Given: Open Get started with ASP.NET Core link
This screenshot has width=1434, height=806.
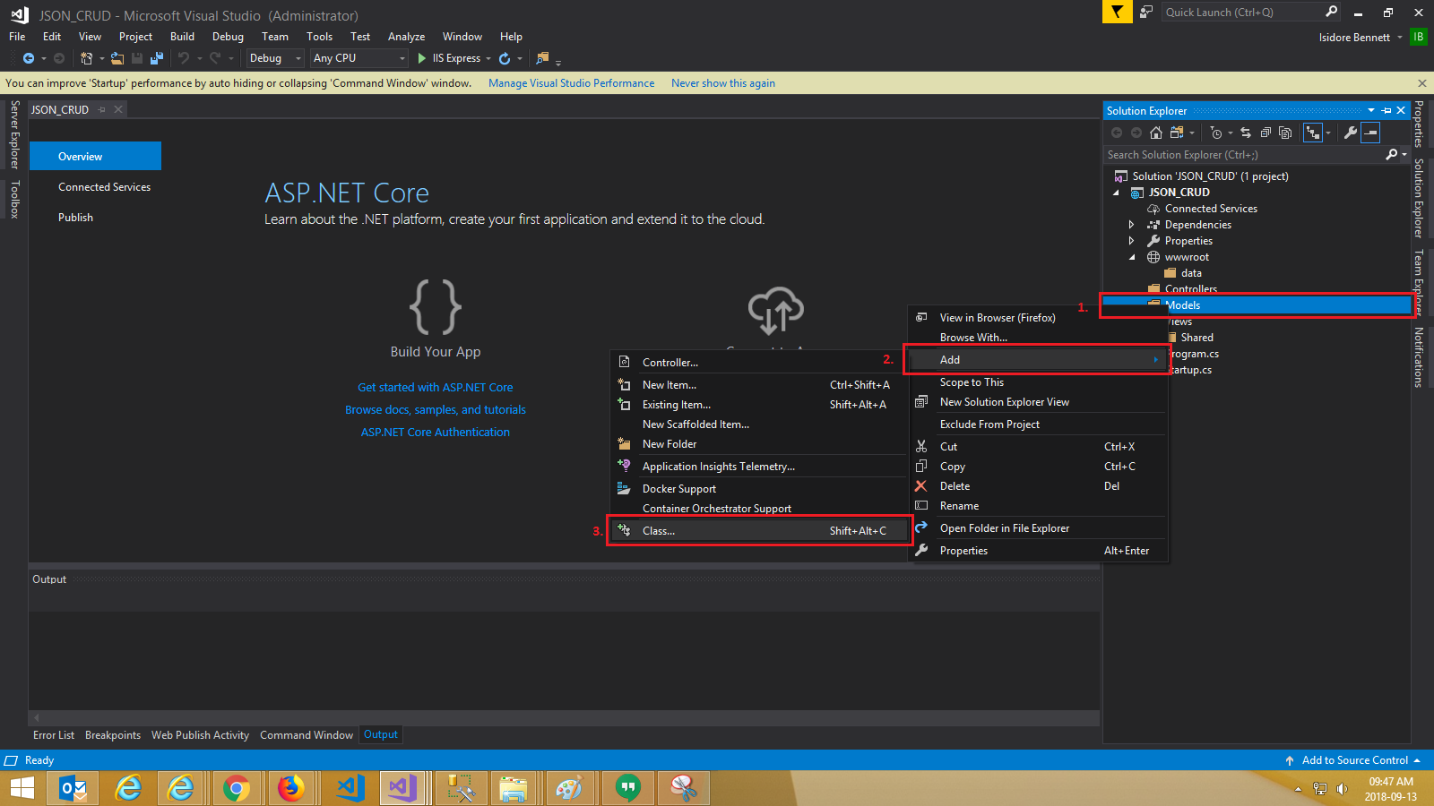Looking at the screenshot, I should [x=436, y=388].
